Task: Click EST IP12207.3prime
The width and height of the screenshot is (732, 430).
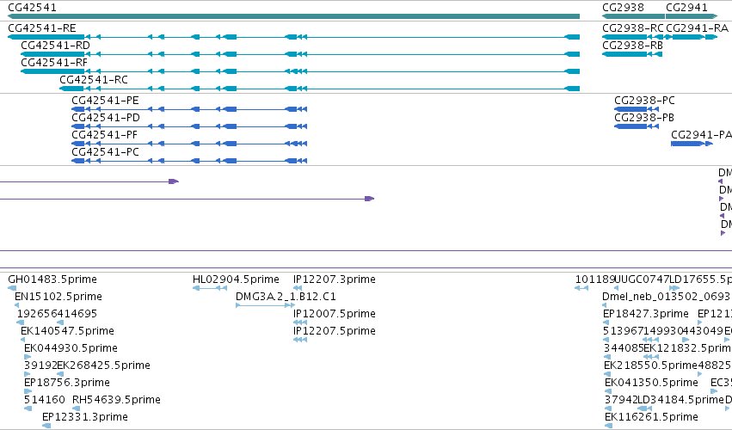Action: 335,279
